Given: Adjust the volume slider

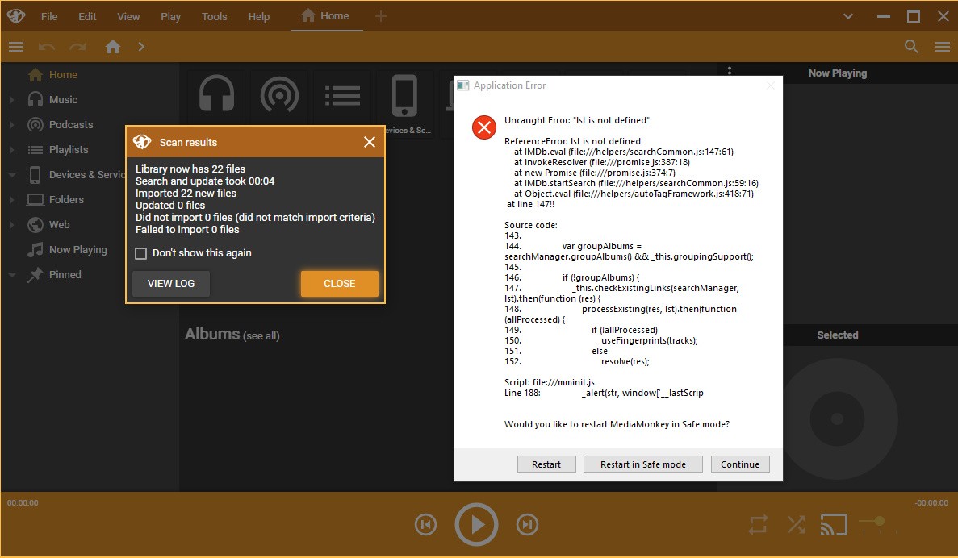Looking at the screenshot, I should point(879,522).
